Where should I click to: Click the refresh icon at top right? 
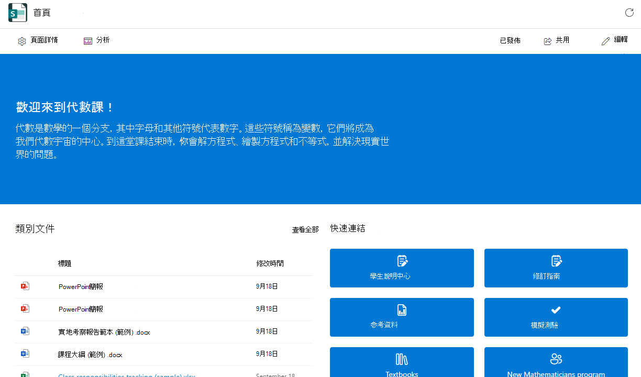pyautogui.click(x=629, y=13)
